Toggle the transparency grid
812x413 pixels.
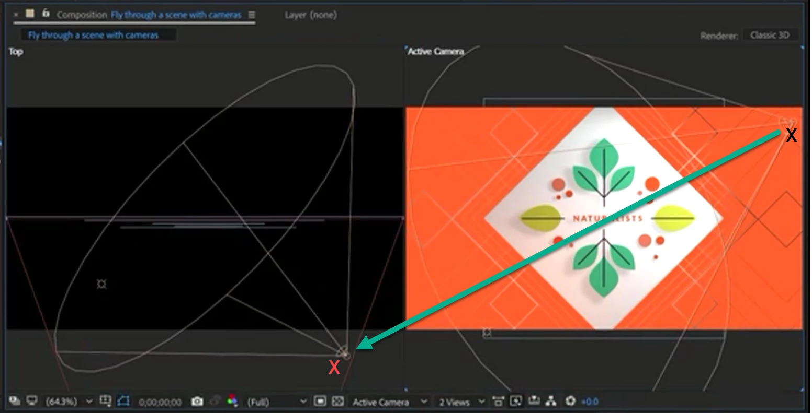pos(338,401)
